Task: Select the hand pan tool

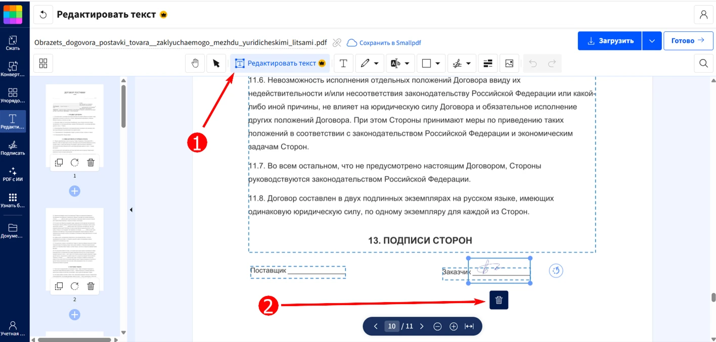Action: (x=195, y=63)
